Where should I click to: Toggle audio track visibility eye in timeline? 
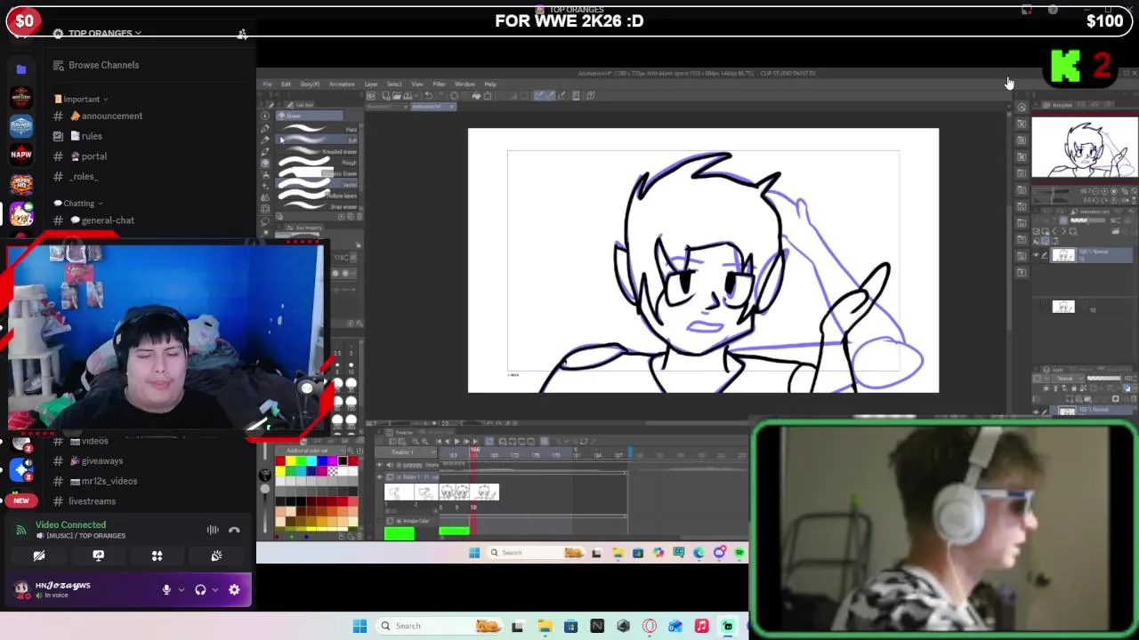[380, 465]
